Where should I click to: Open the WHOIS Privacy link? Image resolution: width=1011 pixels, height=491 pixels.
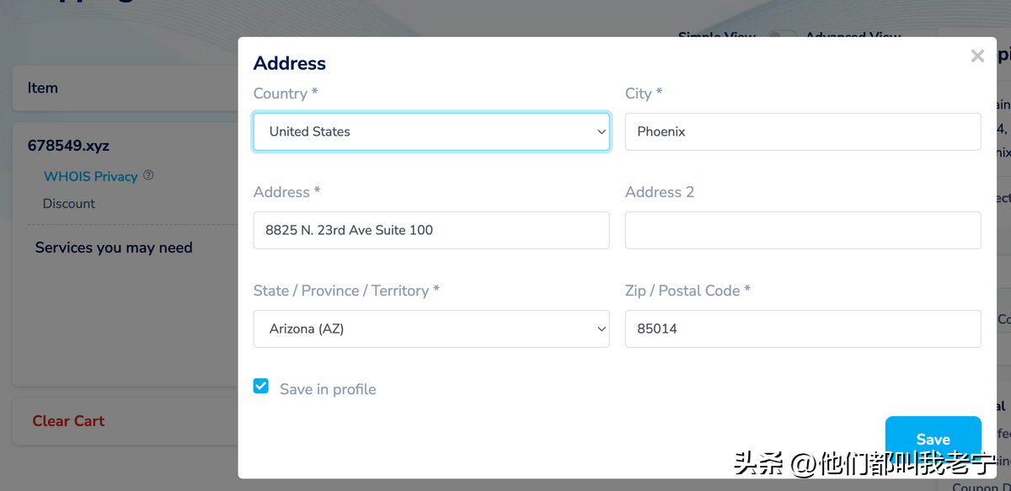[90, 176]
